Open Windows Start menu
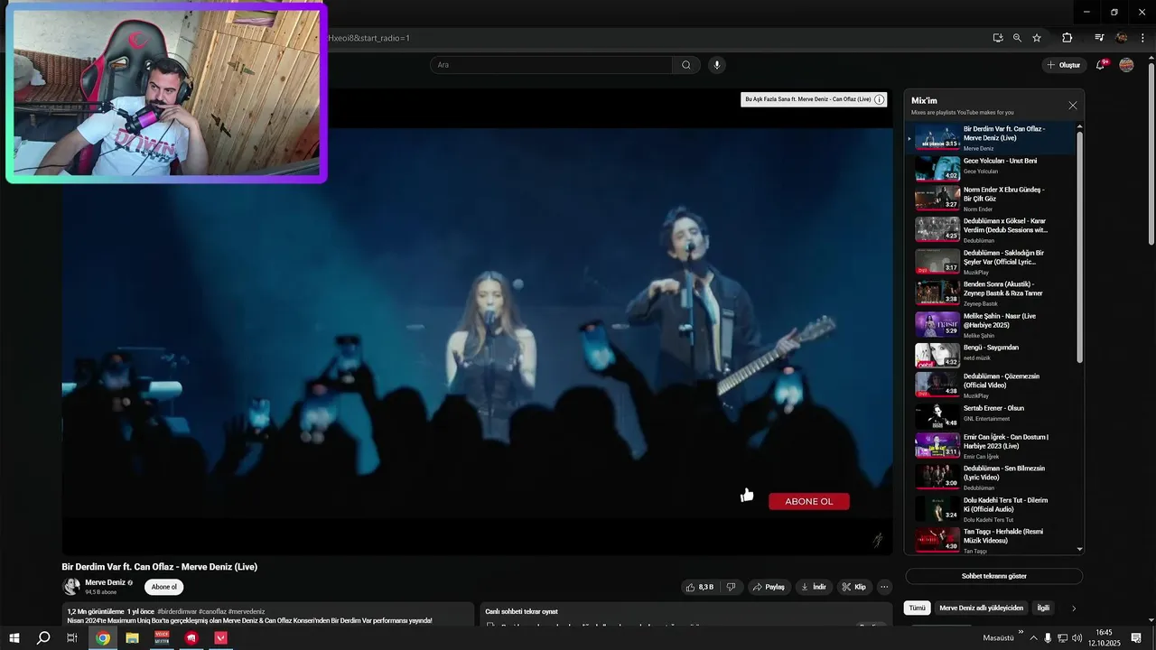1156x650 pixels. (14, 637)
